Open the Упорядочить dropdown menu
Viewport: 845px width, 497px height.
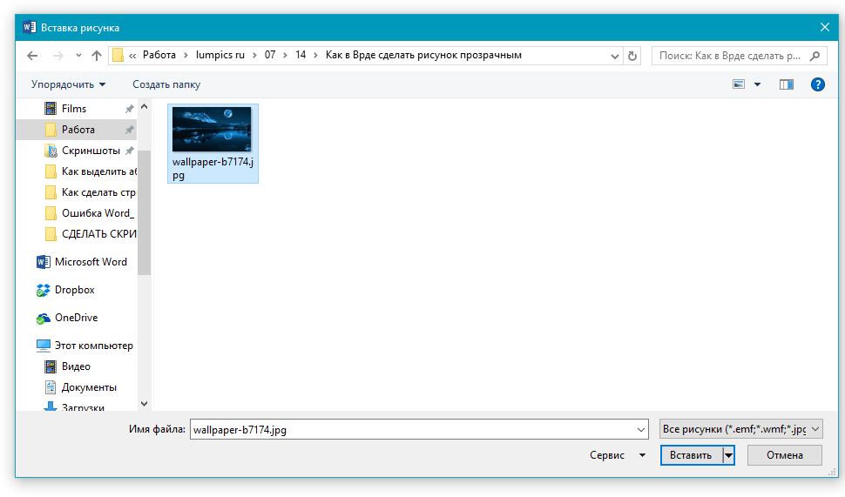tap(68, 84)
